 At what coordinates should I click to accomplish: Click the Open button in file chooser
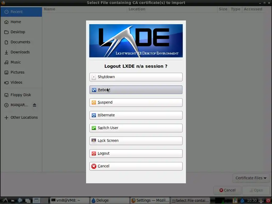click(256, 190)
